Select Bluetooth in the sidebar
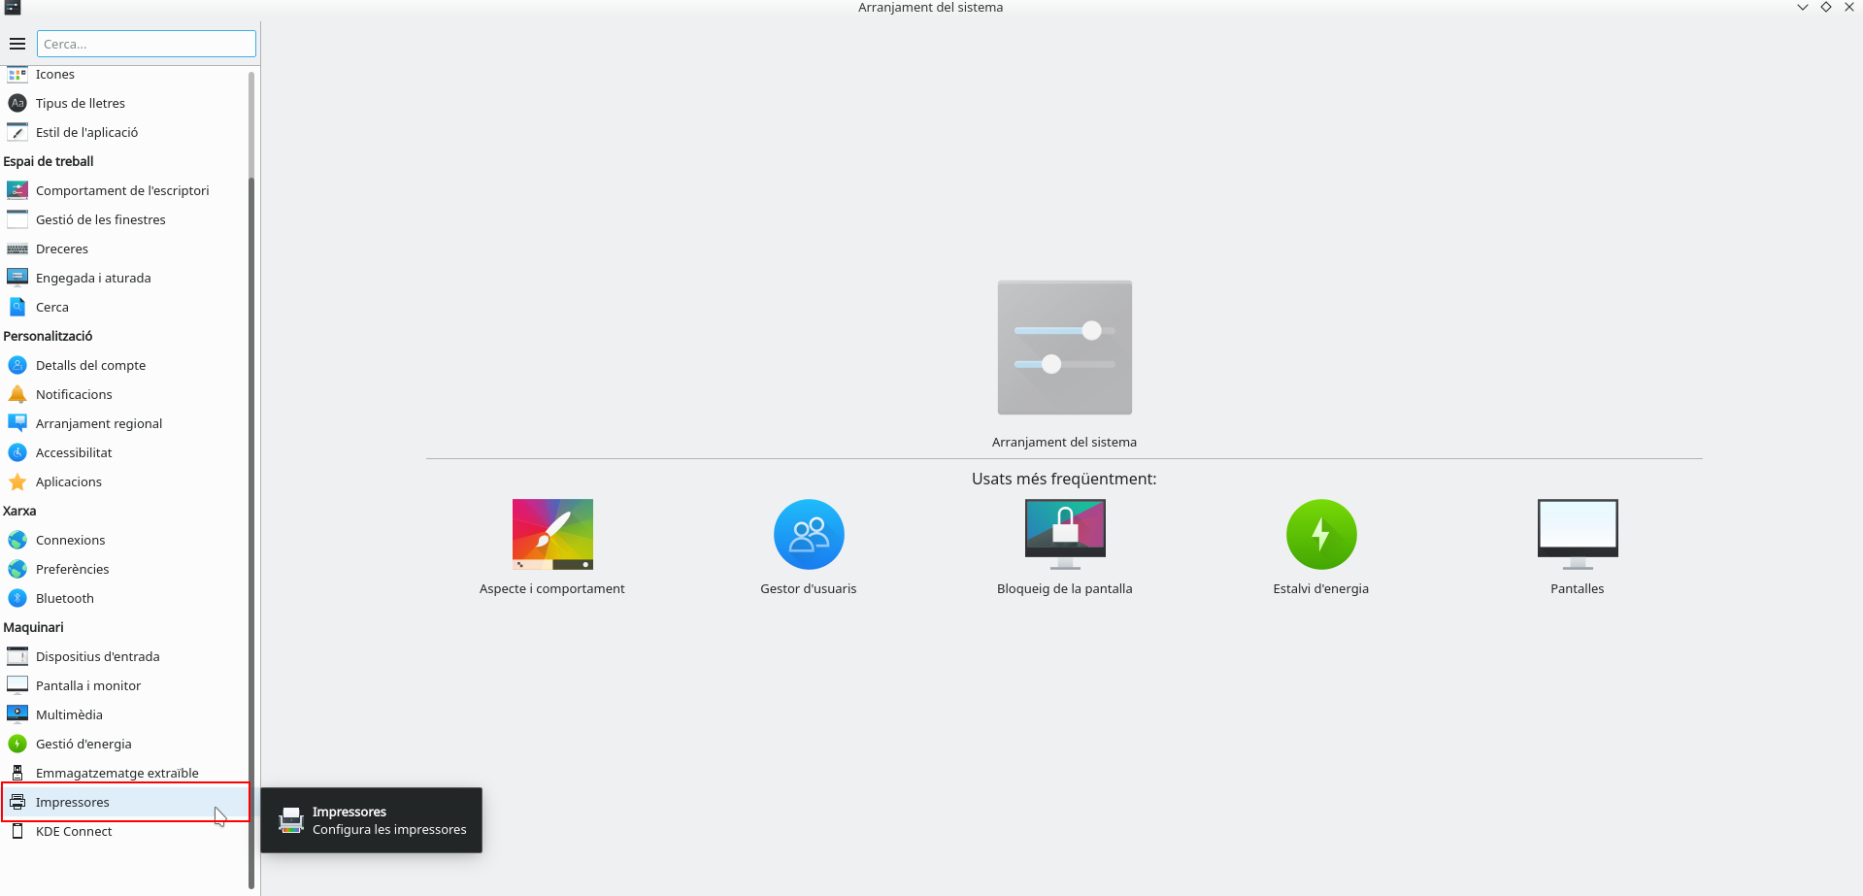 (x=65, y=598)
